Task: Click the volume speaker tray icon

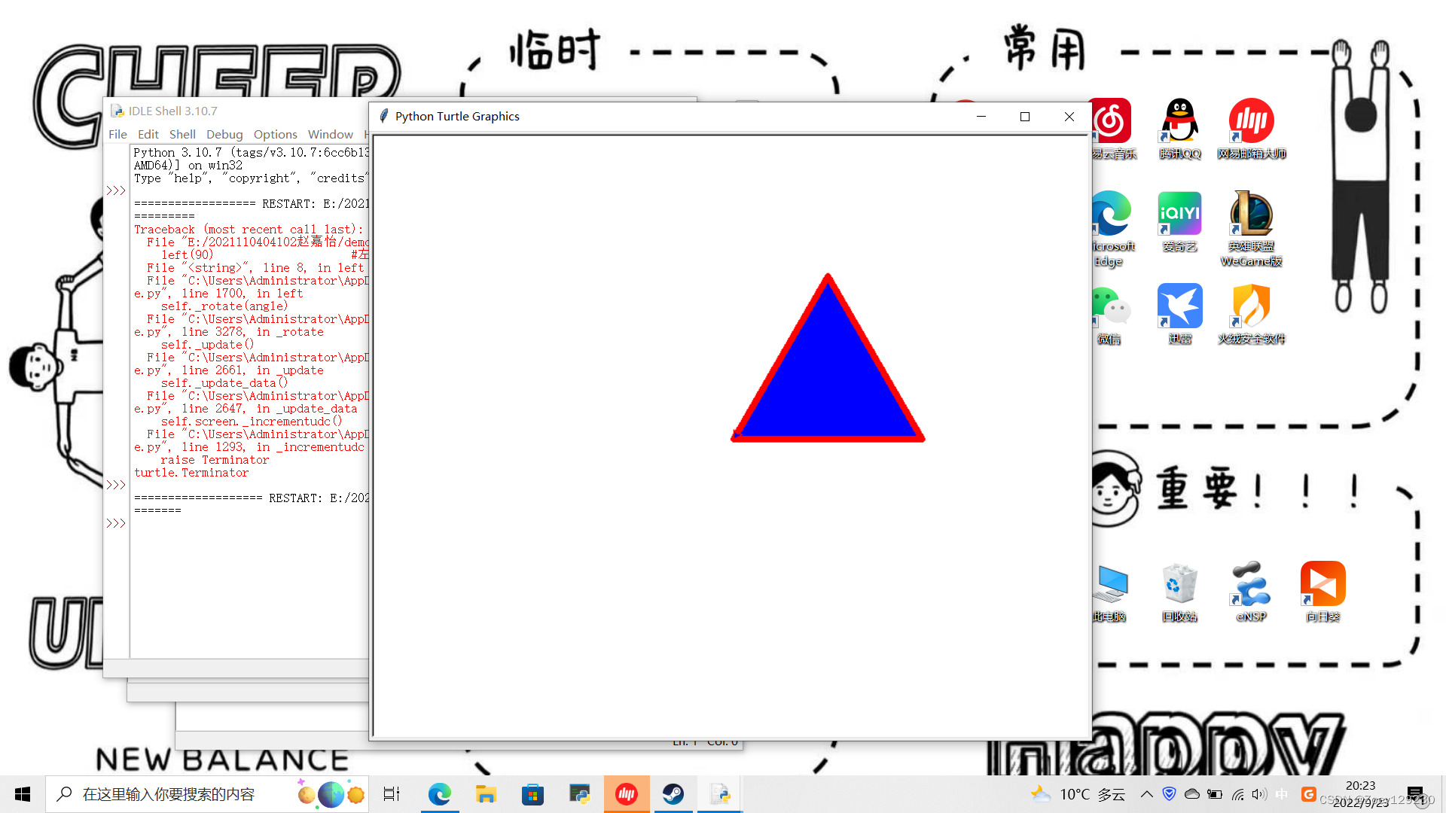Action: click(1258, 794)
